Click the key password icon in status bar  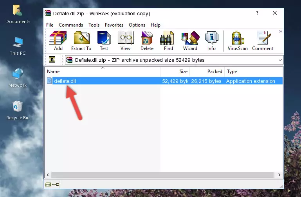pos(56,184)
